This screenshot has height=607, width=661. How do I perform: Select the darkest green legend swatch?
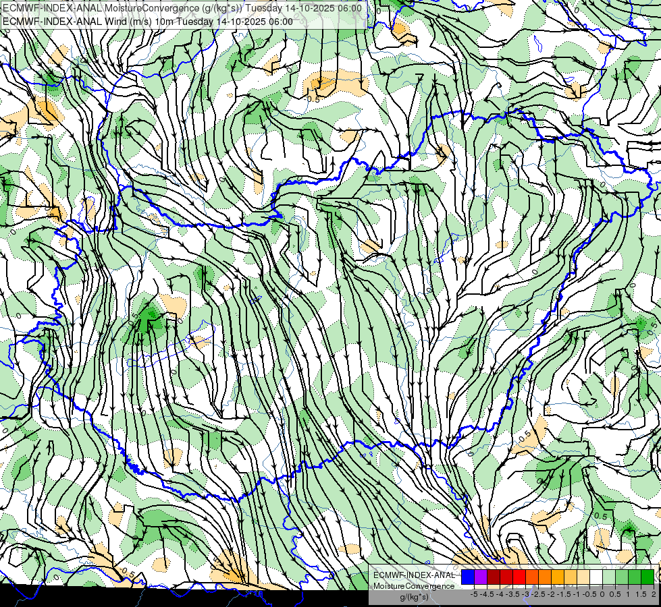click(647, 577)
